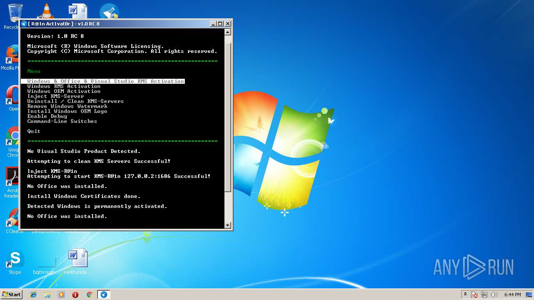Open Opera from the taskbar

coord(75,295)
